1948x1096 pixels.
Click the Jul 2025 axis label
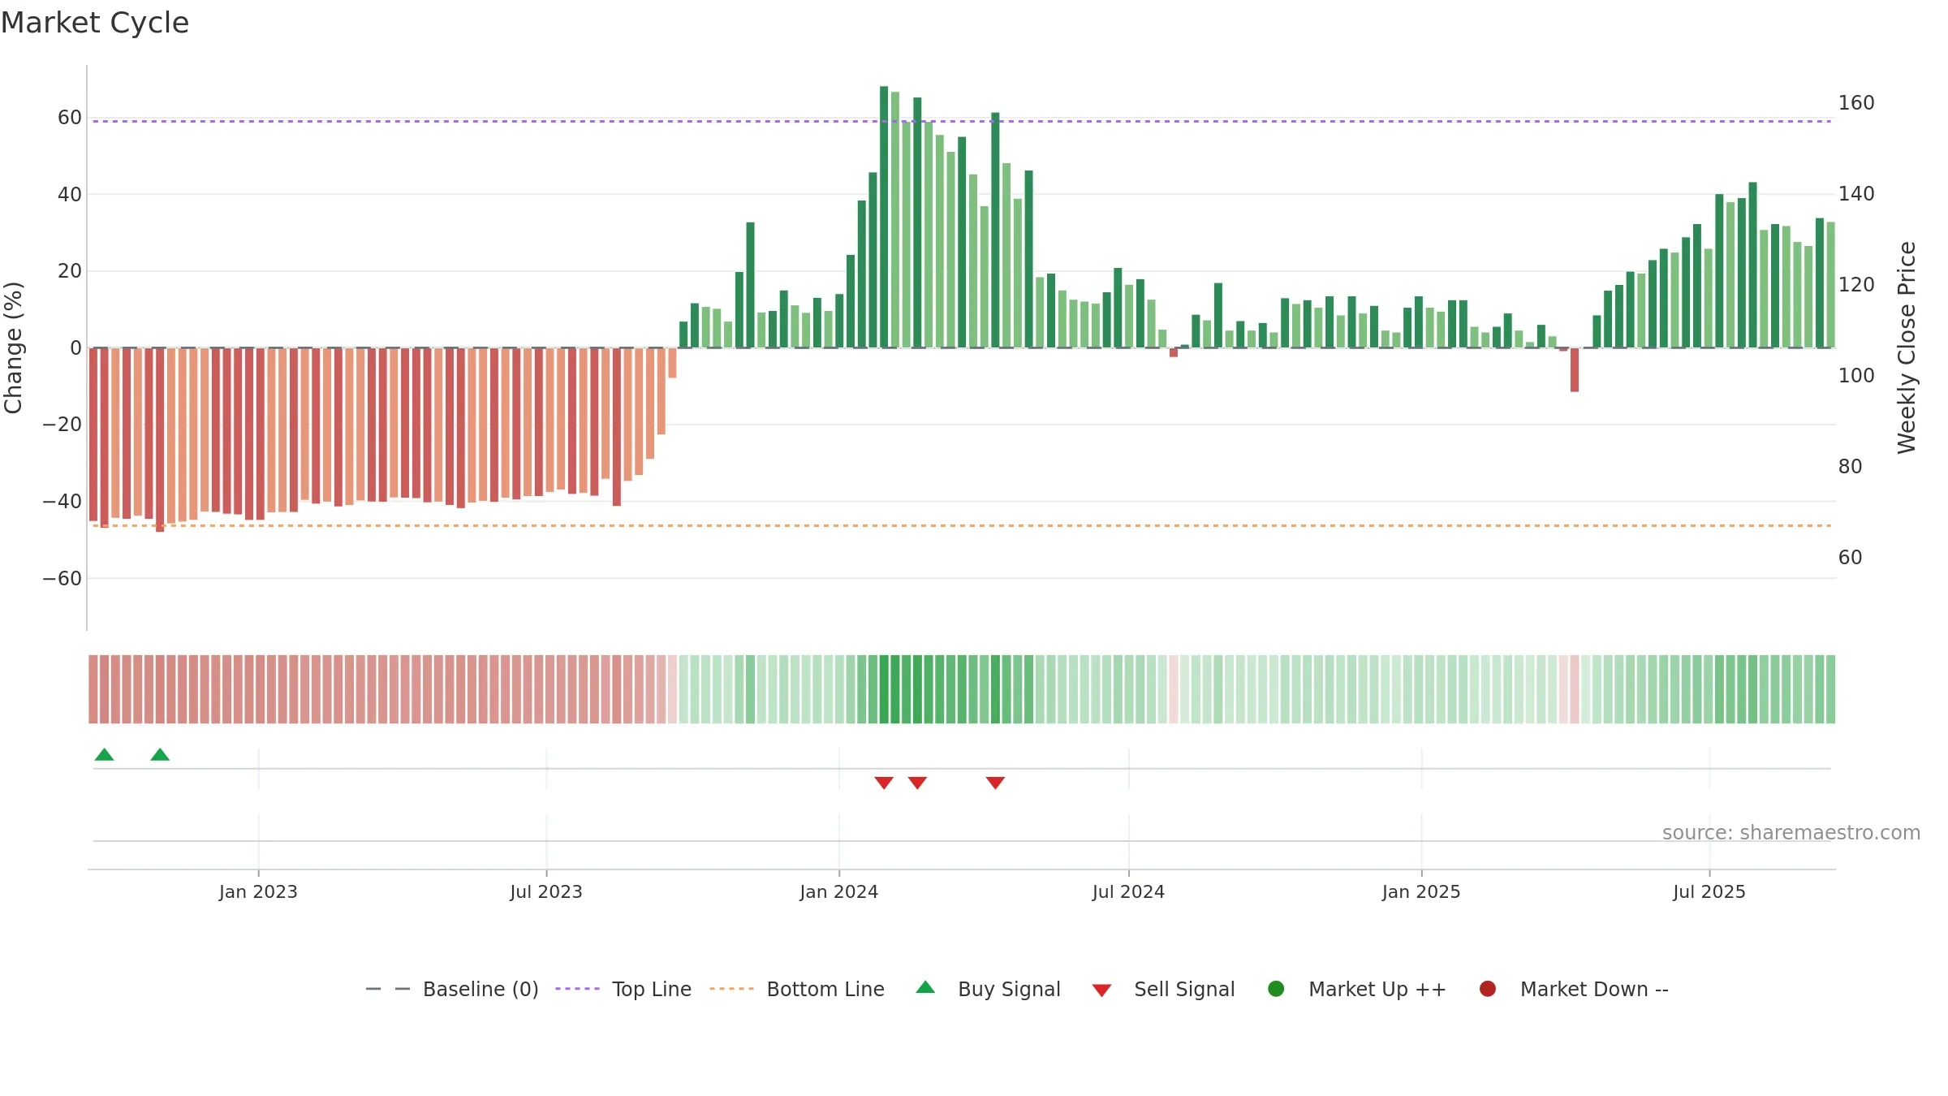coord(1709,891)
